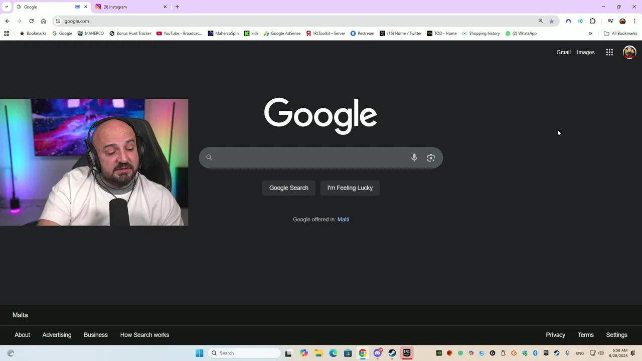Open Images link at top right
This screenshot has height=361, width=642.
586,52
